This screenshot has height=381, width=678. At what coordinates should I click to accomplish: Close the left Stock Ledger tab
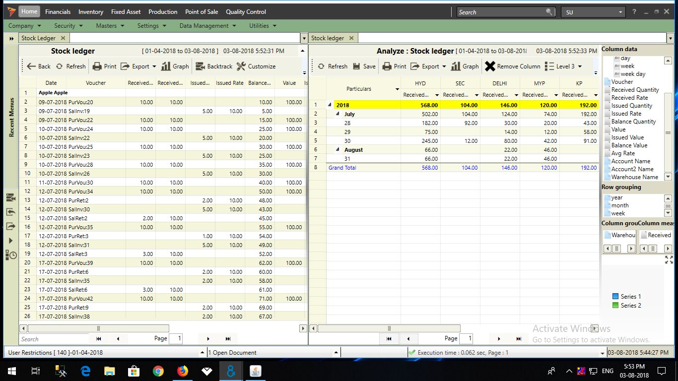coord(63,38)
